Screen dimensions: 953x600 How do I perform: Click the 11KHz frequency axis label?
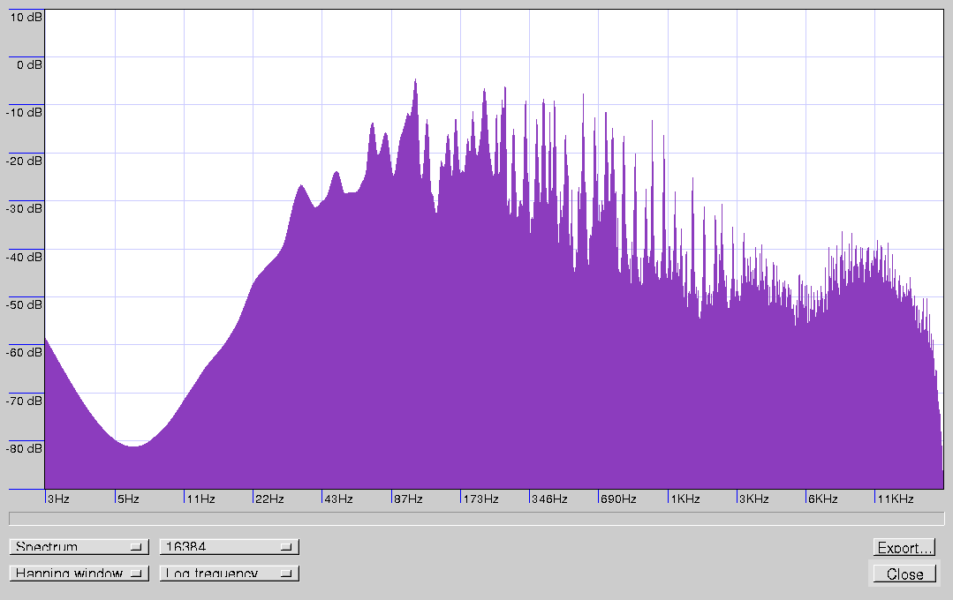[896, 499]
